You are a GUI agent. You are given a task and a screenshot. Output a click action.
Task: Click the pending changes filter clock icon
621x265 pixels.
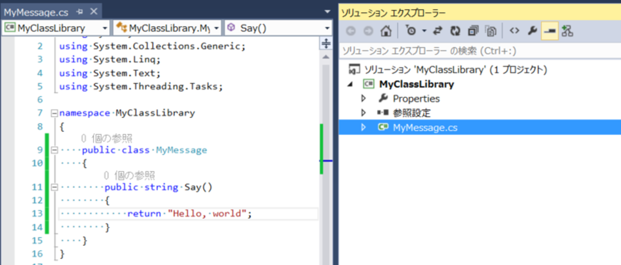pos(411,31)
